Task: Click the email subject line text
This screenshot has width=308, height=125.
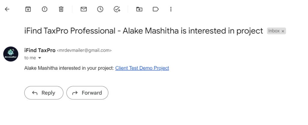Action: pos(143,31)
